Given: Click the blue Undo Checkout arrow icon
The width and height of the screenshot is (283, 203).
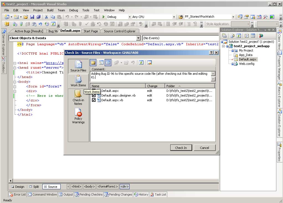Looking at the screenshot, I should tap(40, 24).
